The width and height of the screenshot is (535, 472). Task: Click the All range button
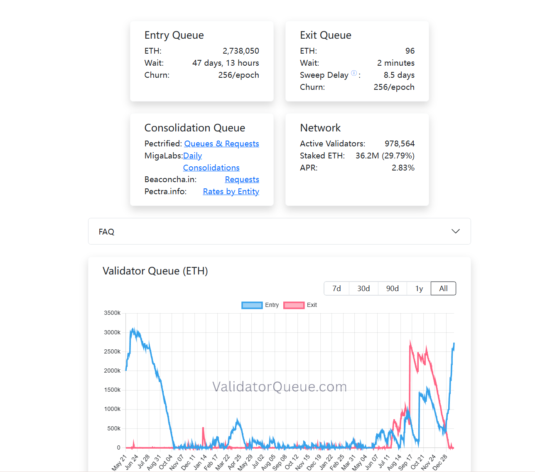(x=443, y=288)
